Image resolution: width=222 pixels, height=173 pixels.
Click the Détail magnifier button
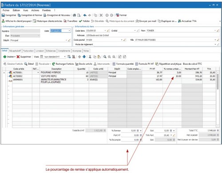pos(29,64)
